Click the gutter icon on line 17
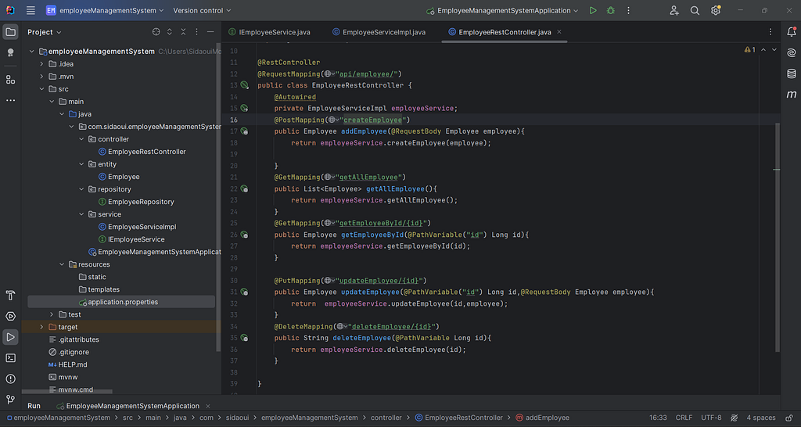Viewport: 801px width, 427px height. (244, 131)
